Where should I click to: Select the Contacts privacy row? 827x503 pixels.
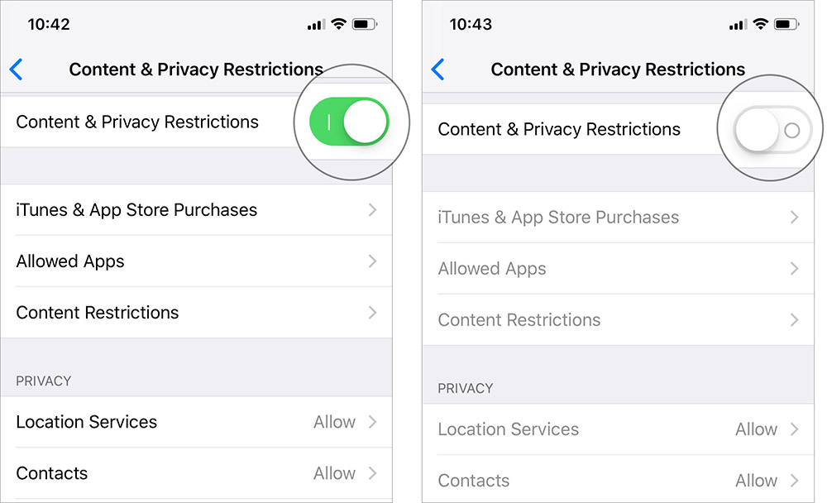click(x=52, y=473)
